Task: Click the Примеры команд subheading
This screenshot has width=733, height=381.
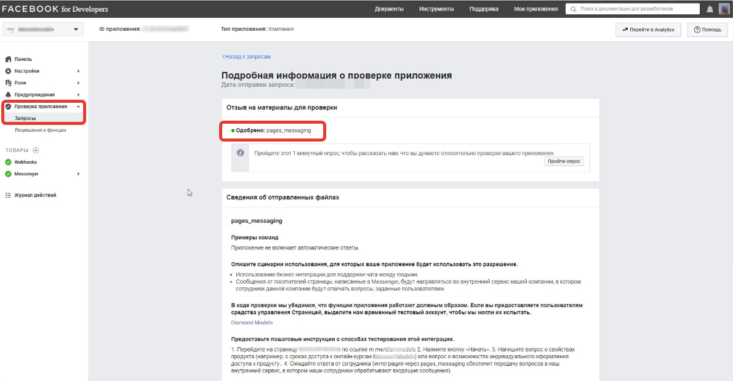Action: point(255,238)
